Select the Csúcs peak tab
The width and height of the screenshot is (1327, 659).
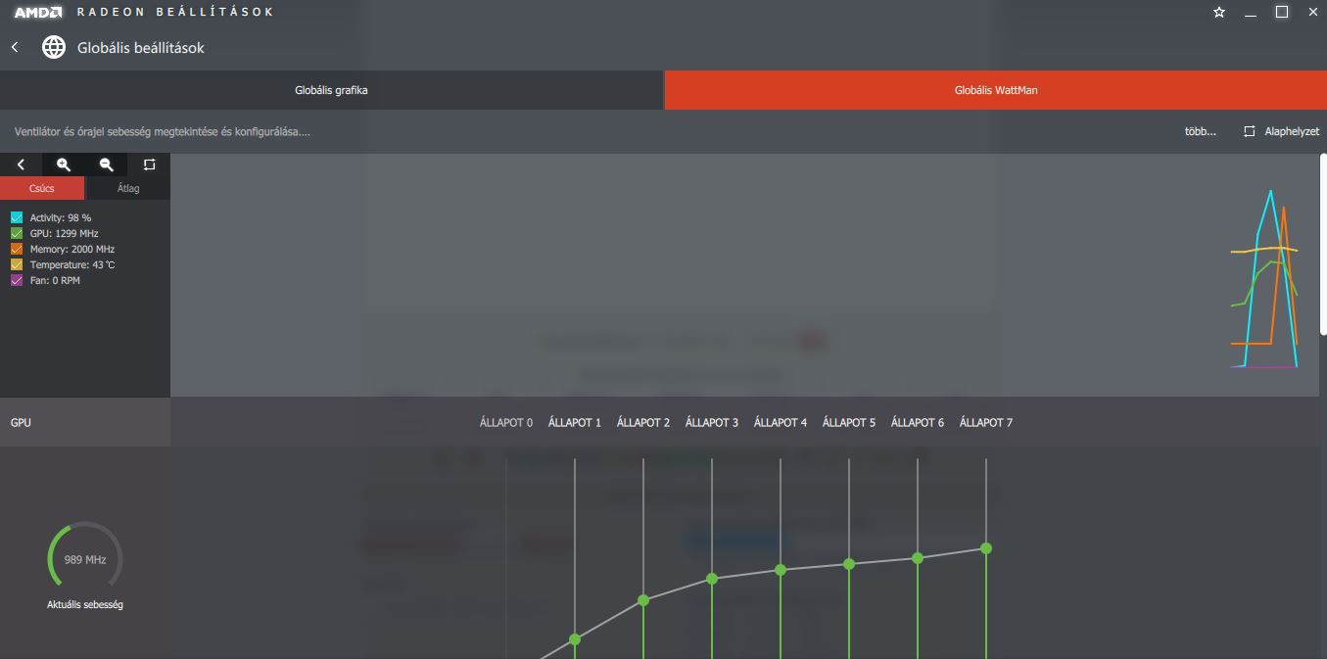[x=42, y=188]
